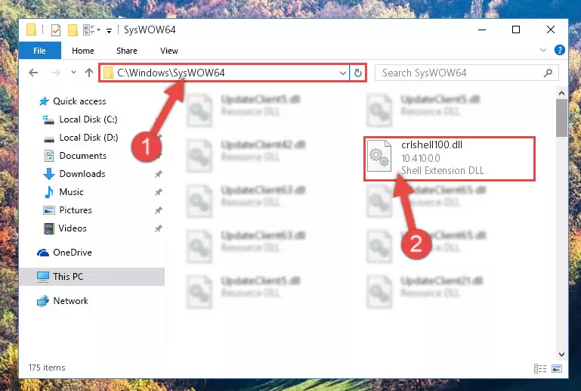
Task: Click the Pictures pin icon
Action: tap(158, 210)
